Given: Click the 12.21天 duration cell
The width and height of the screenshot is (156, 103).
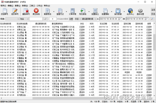Looking at the screenshot, I should [x=92, y=50].
